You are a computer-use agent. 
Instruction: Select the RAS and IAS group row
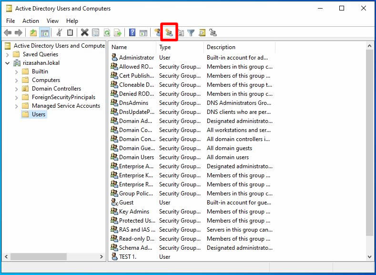click(192, 230)
